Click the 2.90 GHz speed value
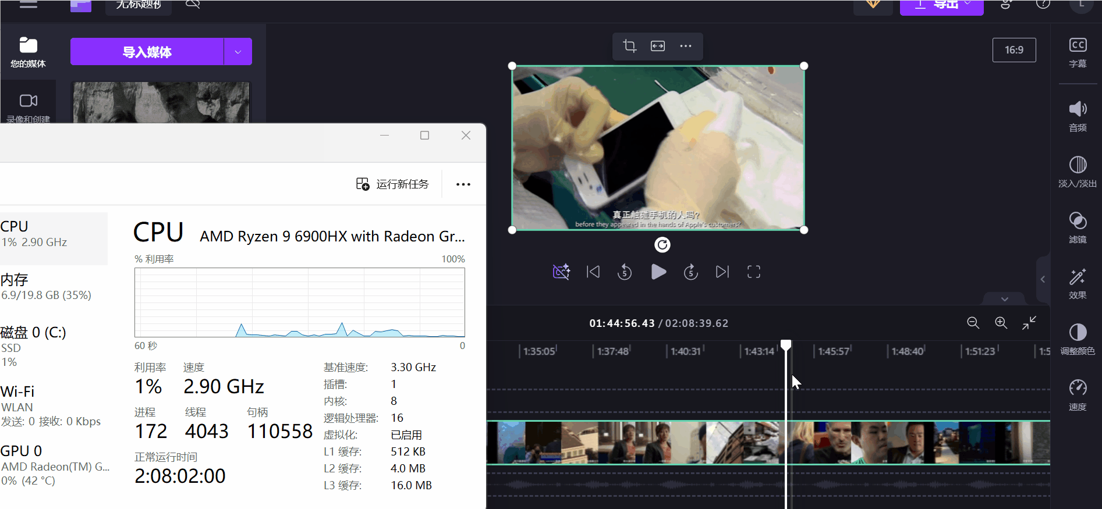 click(224, 386)
